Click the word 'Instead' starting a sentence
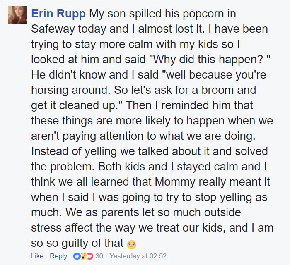The height and width of the screenshot is (265, 290). click(50, 151)
